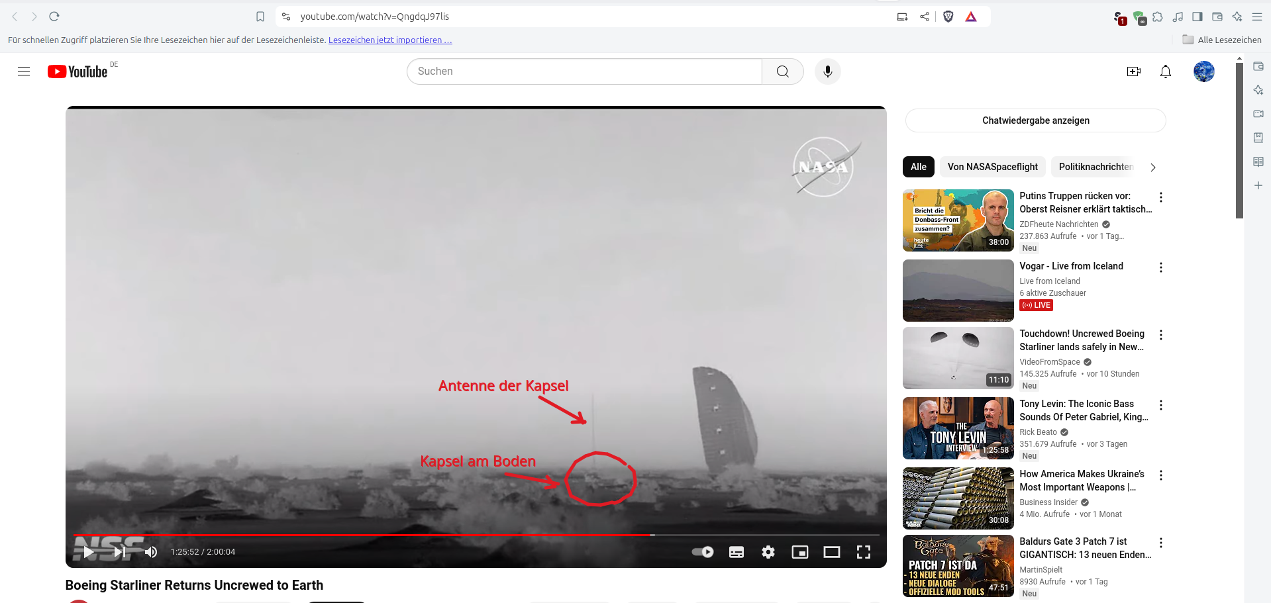This screenshot has height=603, width=1271.
Task: Enable miniplayer mode
Action: pyautogui.click(x=800, y=552)
